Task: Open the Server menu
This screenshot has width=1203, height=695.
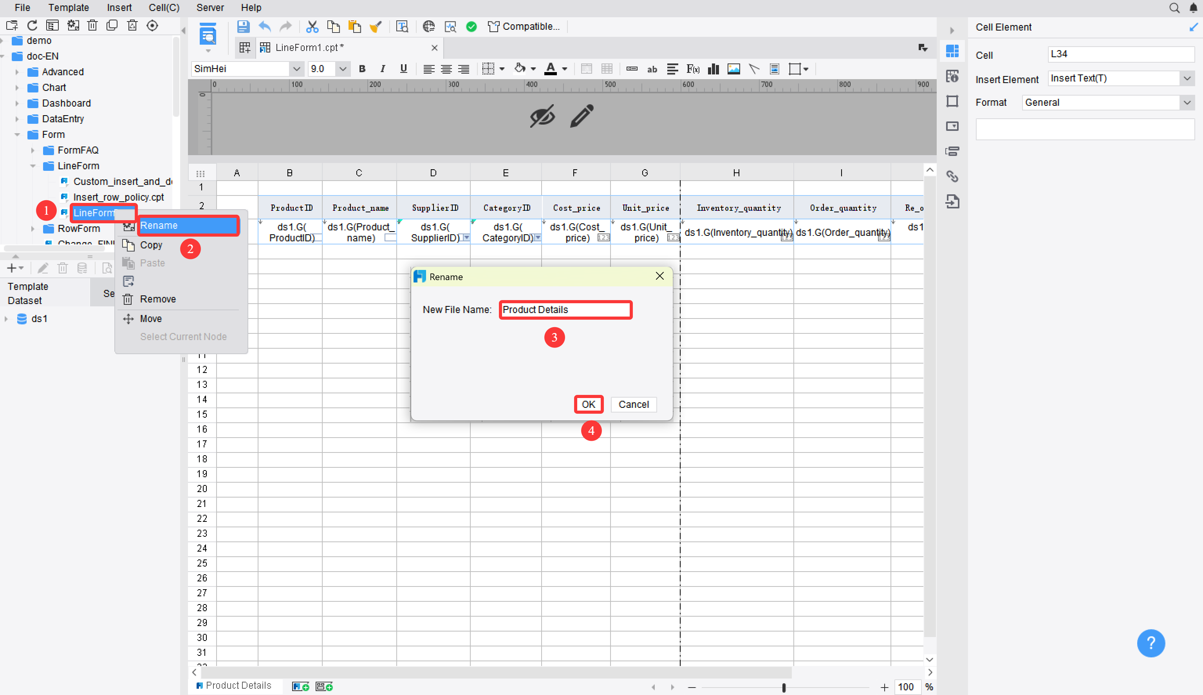Action: pyautogui.click(x=210, y=7)
